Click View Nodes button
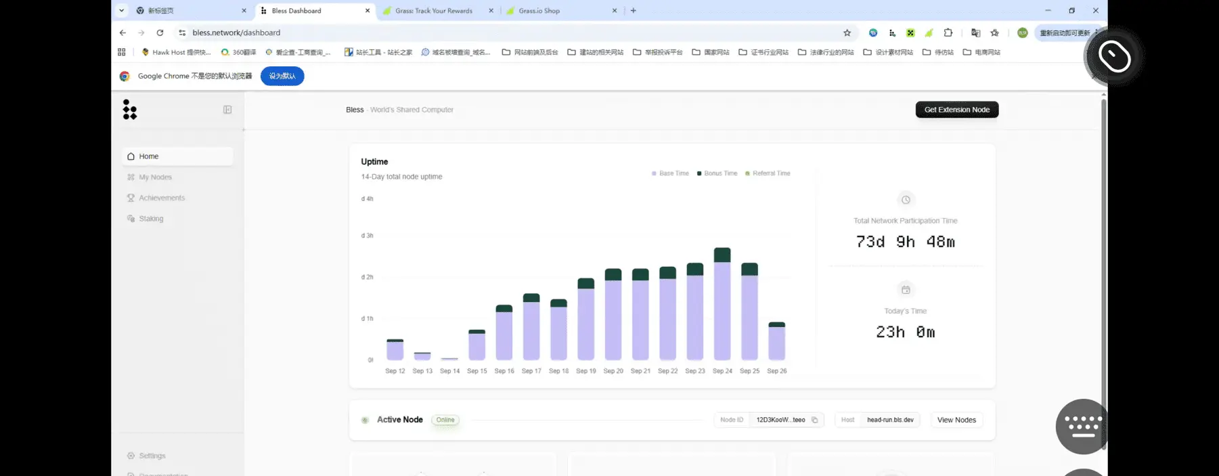The height and width of the screenshot is (476, 1219). 956,420
